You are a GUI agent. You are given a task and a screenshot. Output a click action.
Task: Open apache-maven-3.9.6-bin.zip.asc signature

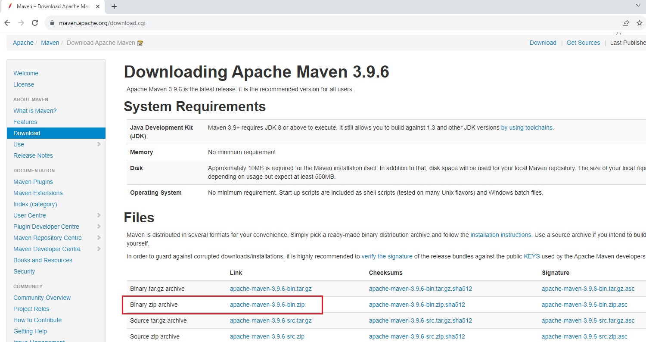[x=584, y=305]
